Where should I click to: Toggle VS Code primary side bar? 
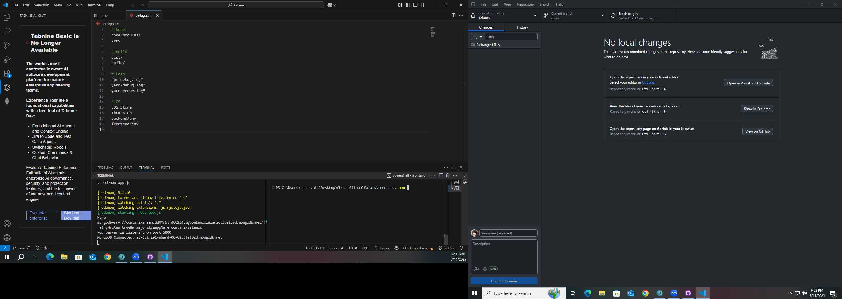click(x=408, y=5)
